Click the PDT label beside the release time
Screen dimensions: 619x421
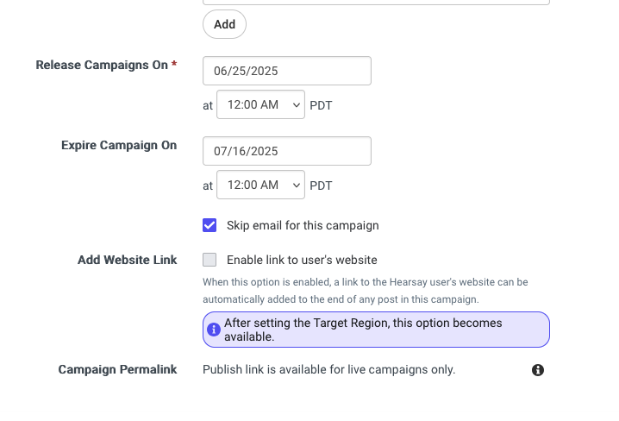[x=321, y=105]
